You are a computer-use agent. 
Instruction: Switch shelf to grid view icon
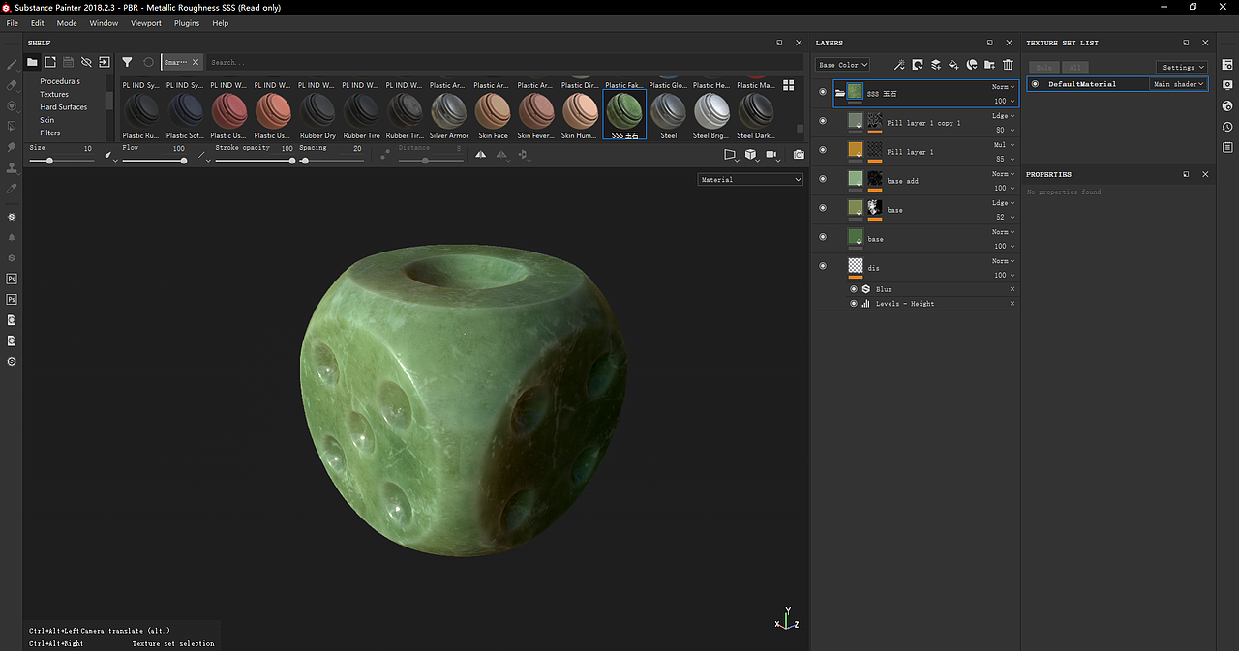point(789,86)
